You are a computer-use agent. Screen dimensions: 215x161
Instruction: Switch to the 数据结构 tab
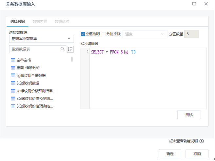click(x=62, y=22)
